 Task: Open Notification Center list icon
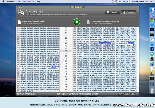point(151,2)
